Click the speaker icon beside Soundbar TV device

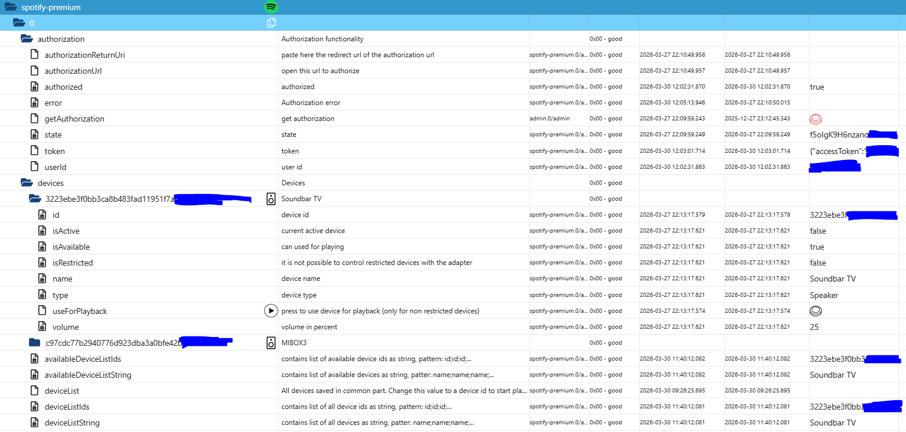tap(271, 199)
